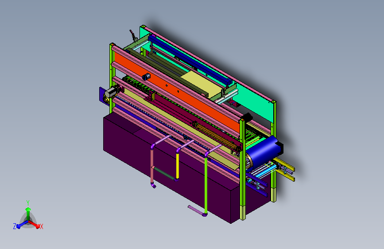The width and height of the screenshot is (384, 249).
Task: Click the red X axis on the triad
Action: [34, 224]
